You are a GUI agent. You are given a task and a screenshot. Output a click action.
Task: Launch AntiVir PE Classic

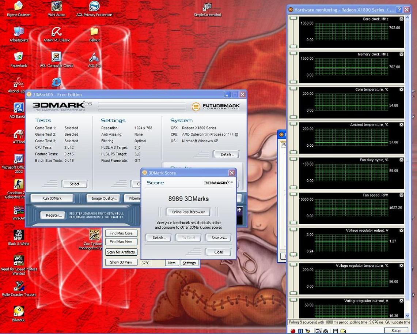(57, 35)
